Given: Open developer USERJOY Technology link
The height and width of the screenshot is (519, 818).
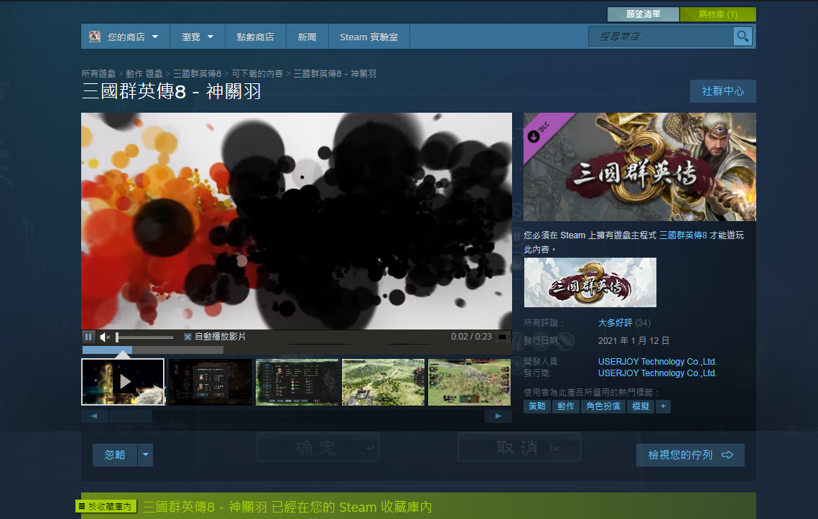Looking at the screenshot, I should click(657, 362).
